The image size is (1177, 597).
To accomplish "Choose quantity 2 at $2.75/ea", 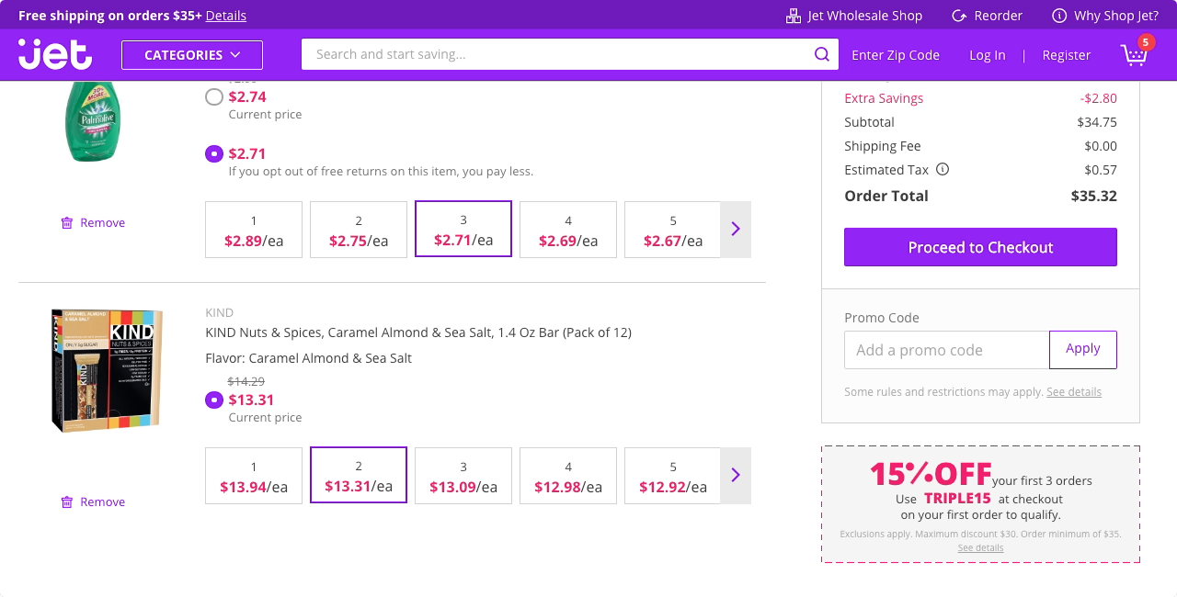I will point(359,230).
